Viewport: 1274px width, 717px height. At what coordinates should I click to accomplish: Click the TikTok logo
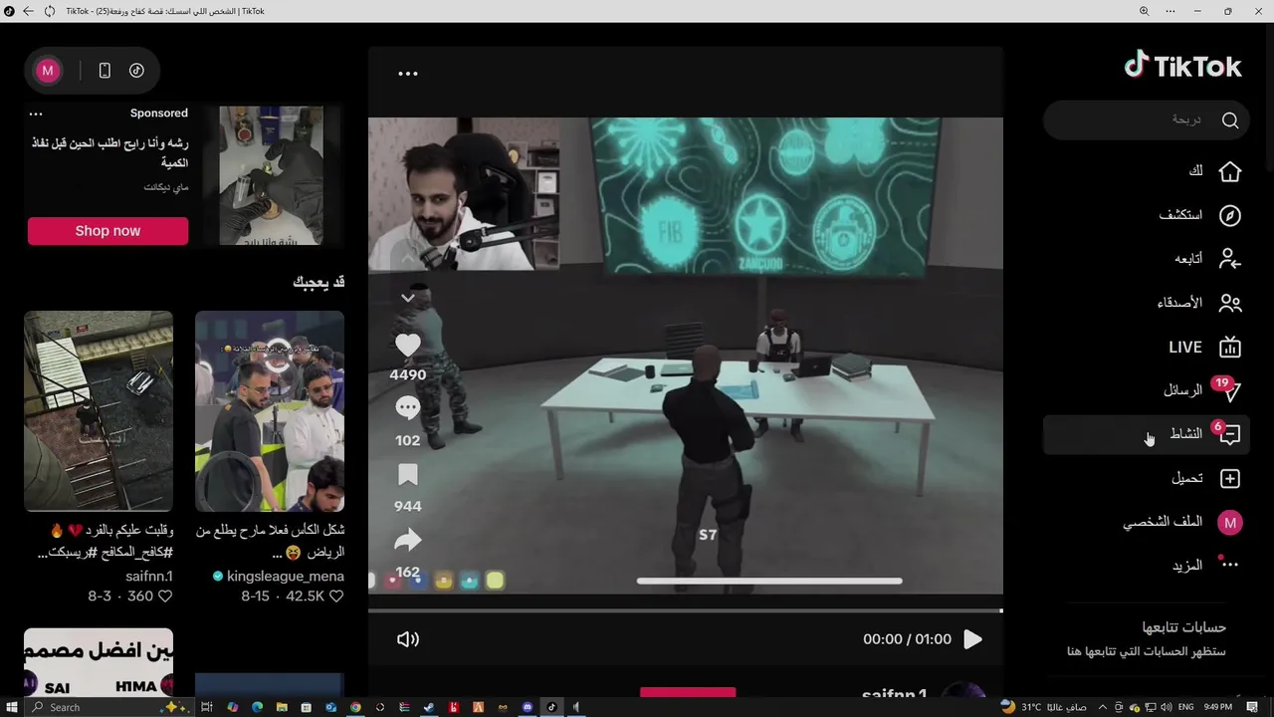1182,66
